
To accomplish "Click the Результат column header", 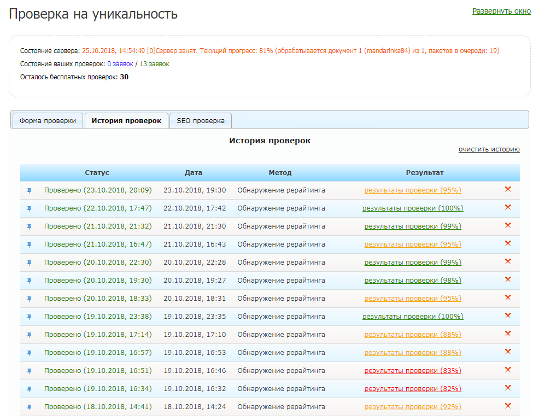I will click(425, 173).
